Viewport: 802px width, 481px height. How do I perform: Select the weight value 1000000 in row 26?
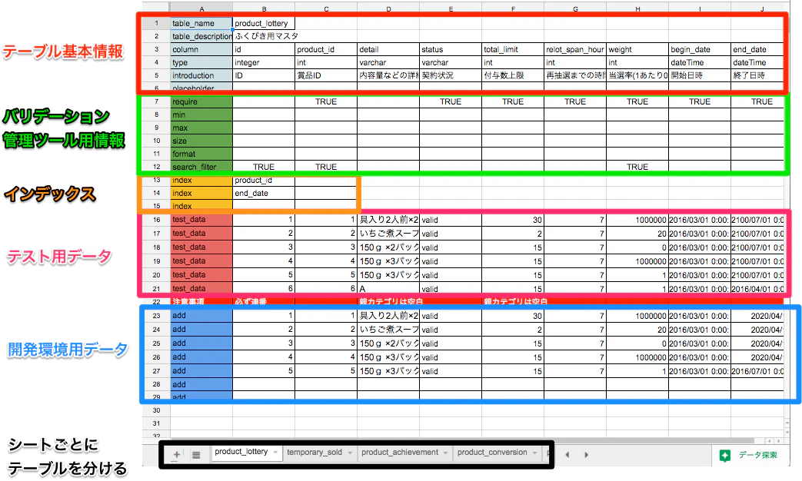tap(637, 357)
